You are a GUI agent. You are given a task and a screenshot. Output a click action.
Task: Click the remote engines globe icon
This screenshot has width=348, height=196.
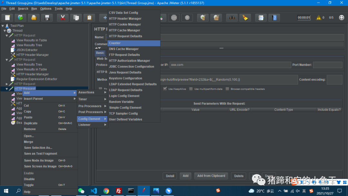pos(342,17)
